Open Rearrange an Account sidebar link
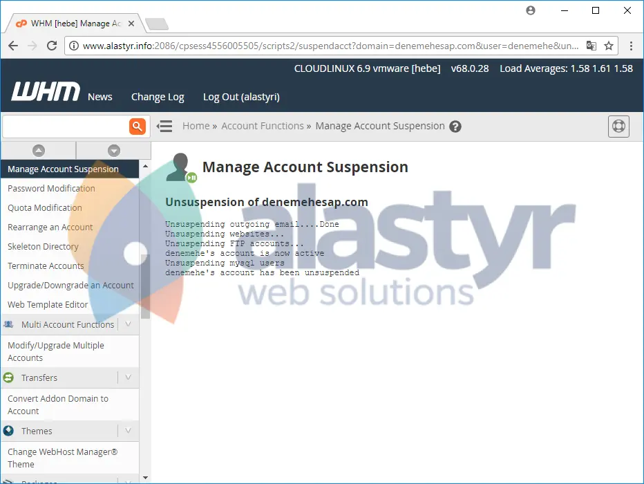Image resolution: width=644 pixels, height=484 pixels. (50, 227)
